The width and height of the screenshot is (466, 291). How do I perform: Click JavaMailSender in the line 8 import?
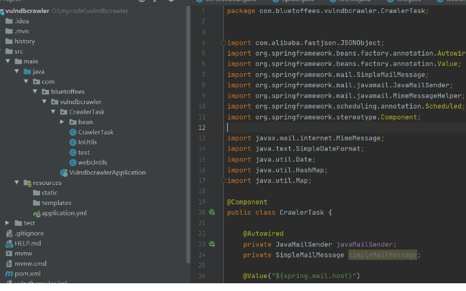[x=421, y=85]
